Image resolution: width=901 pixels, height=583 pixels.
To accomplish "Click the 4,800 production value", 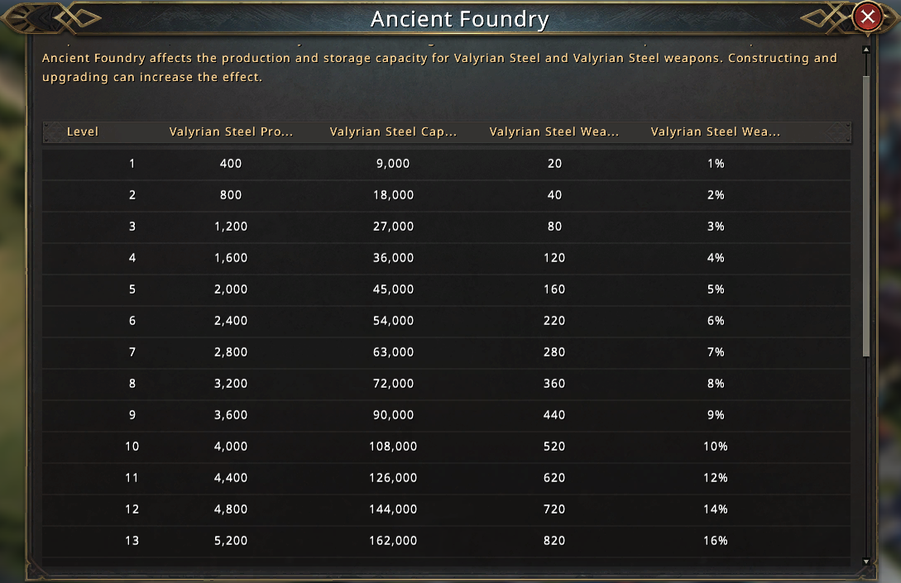I will click(231, 509).
